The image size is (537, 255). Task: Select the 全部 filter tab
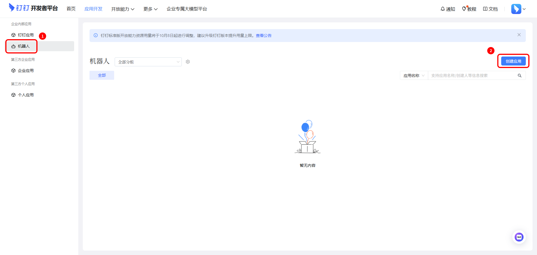102,75
